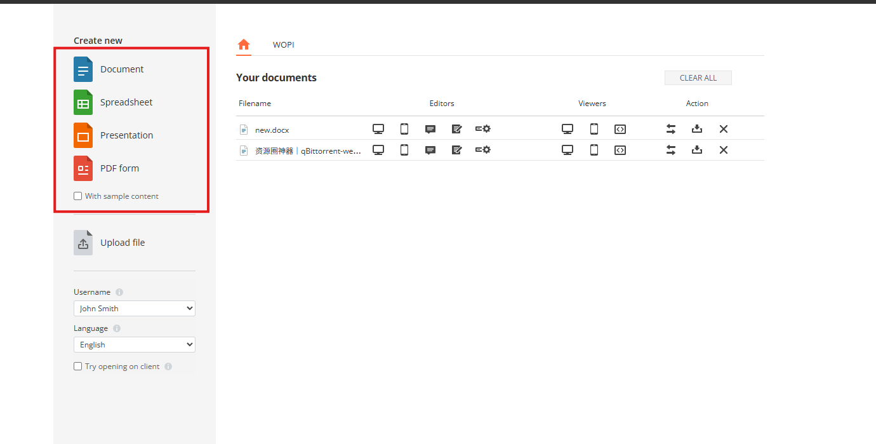Click the gear editor icon for new.docx
Image resolution: width=876 pixels, height=444 pixels.
[483, 129]
